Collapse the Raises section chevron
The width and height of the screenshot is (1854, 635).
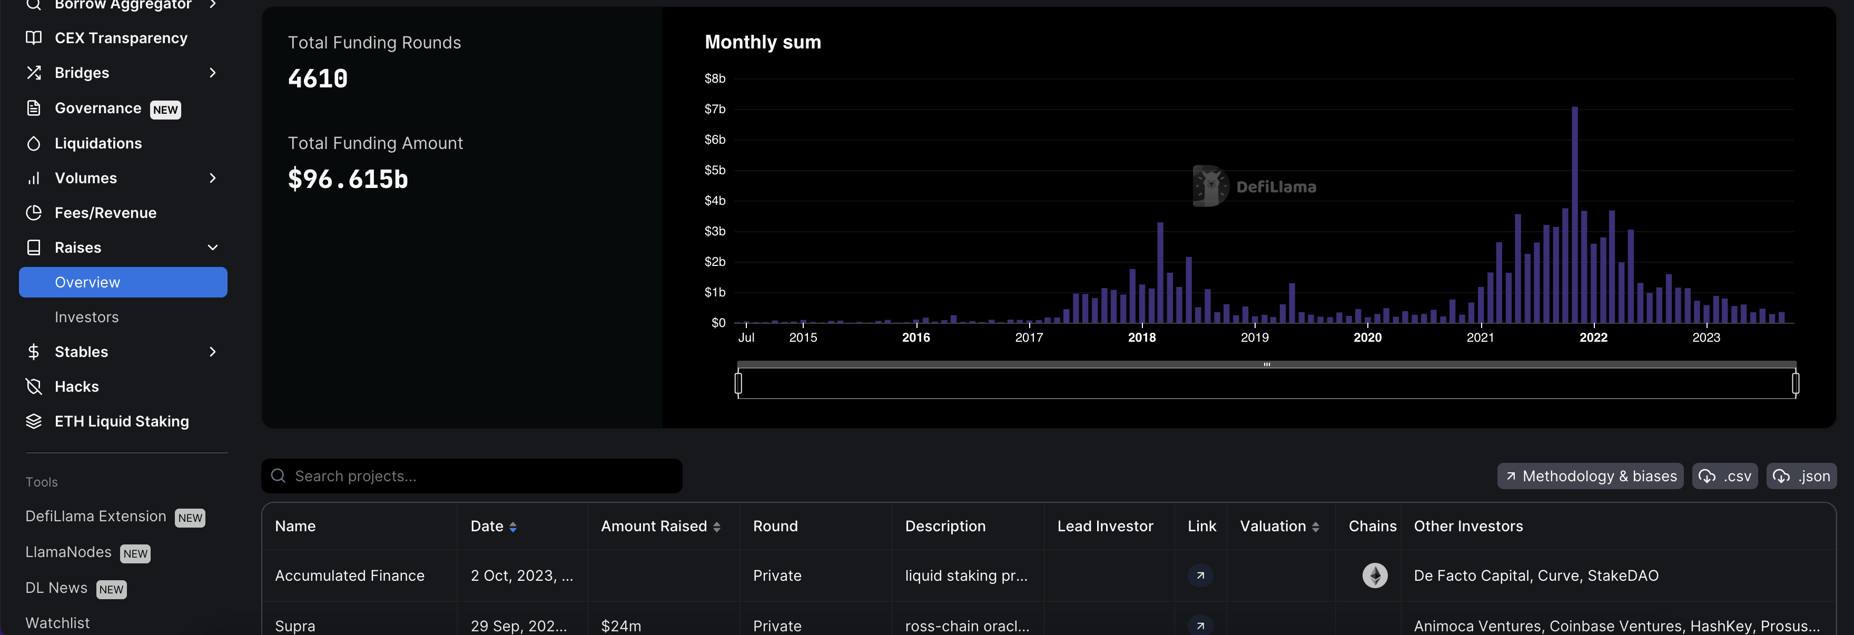[x=213, y=247]
